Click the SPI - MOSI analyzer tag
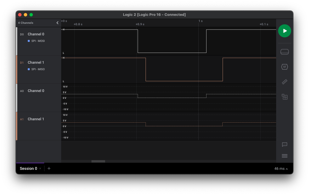The image size is (309, 195). click(38, 41)
